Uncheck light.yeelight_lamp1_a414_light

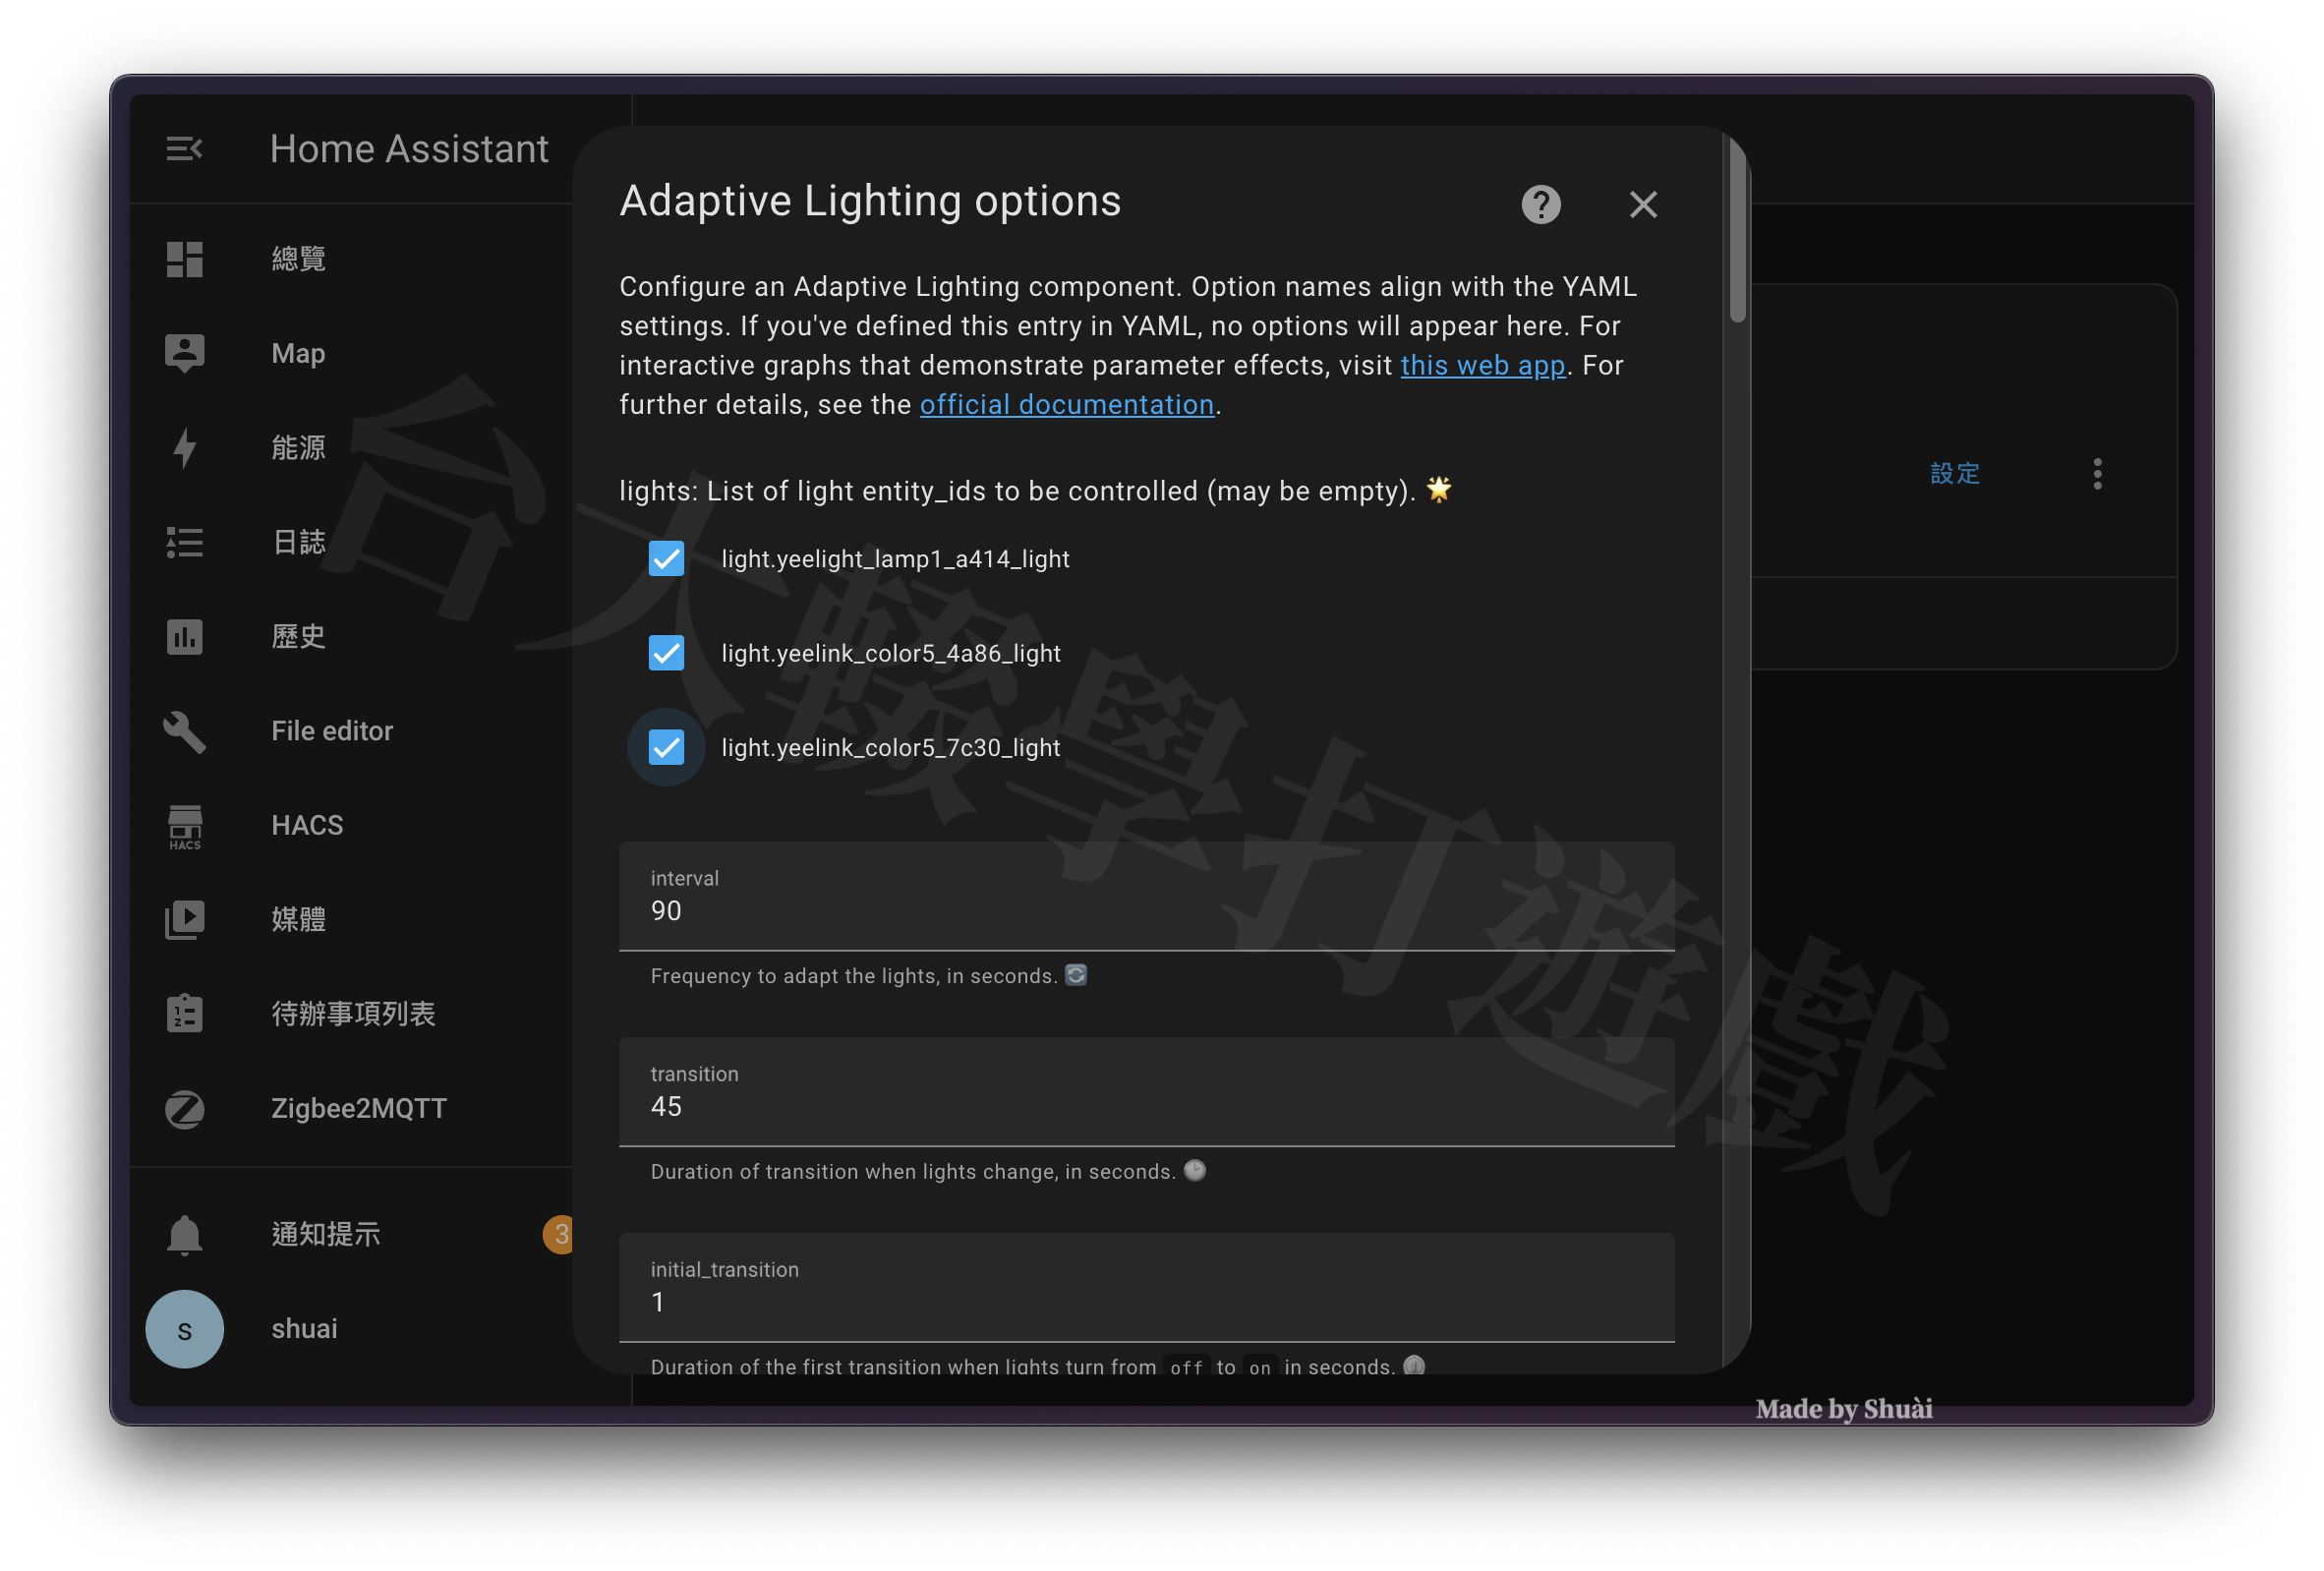[x=666, y=558]
